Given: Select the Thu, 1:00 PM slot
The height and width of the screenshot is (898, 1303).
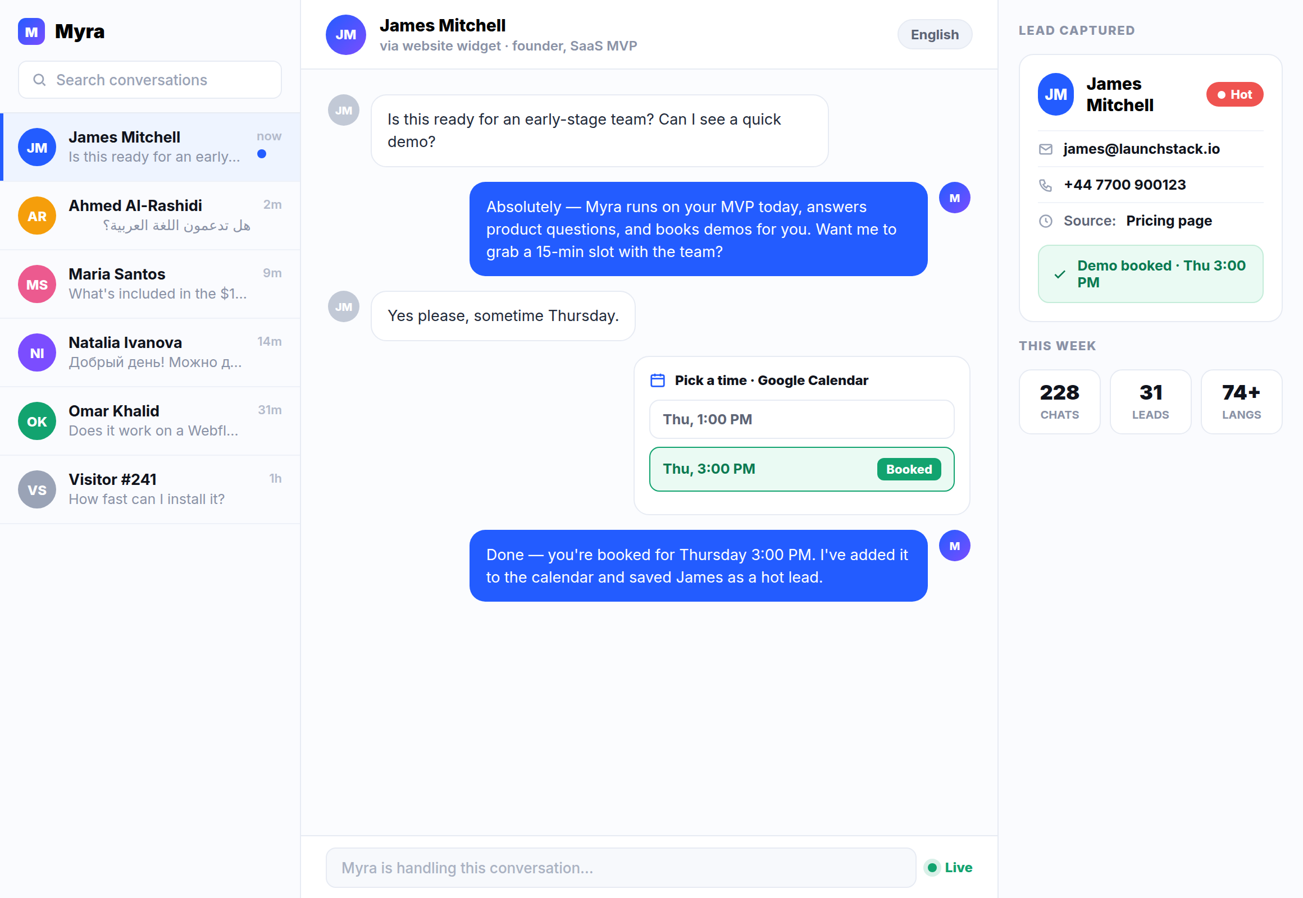Looking at the screenshot, I should (x=802, y=419).
